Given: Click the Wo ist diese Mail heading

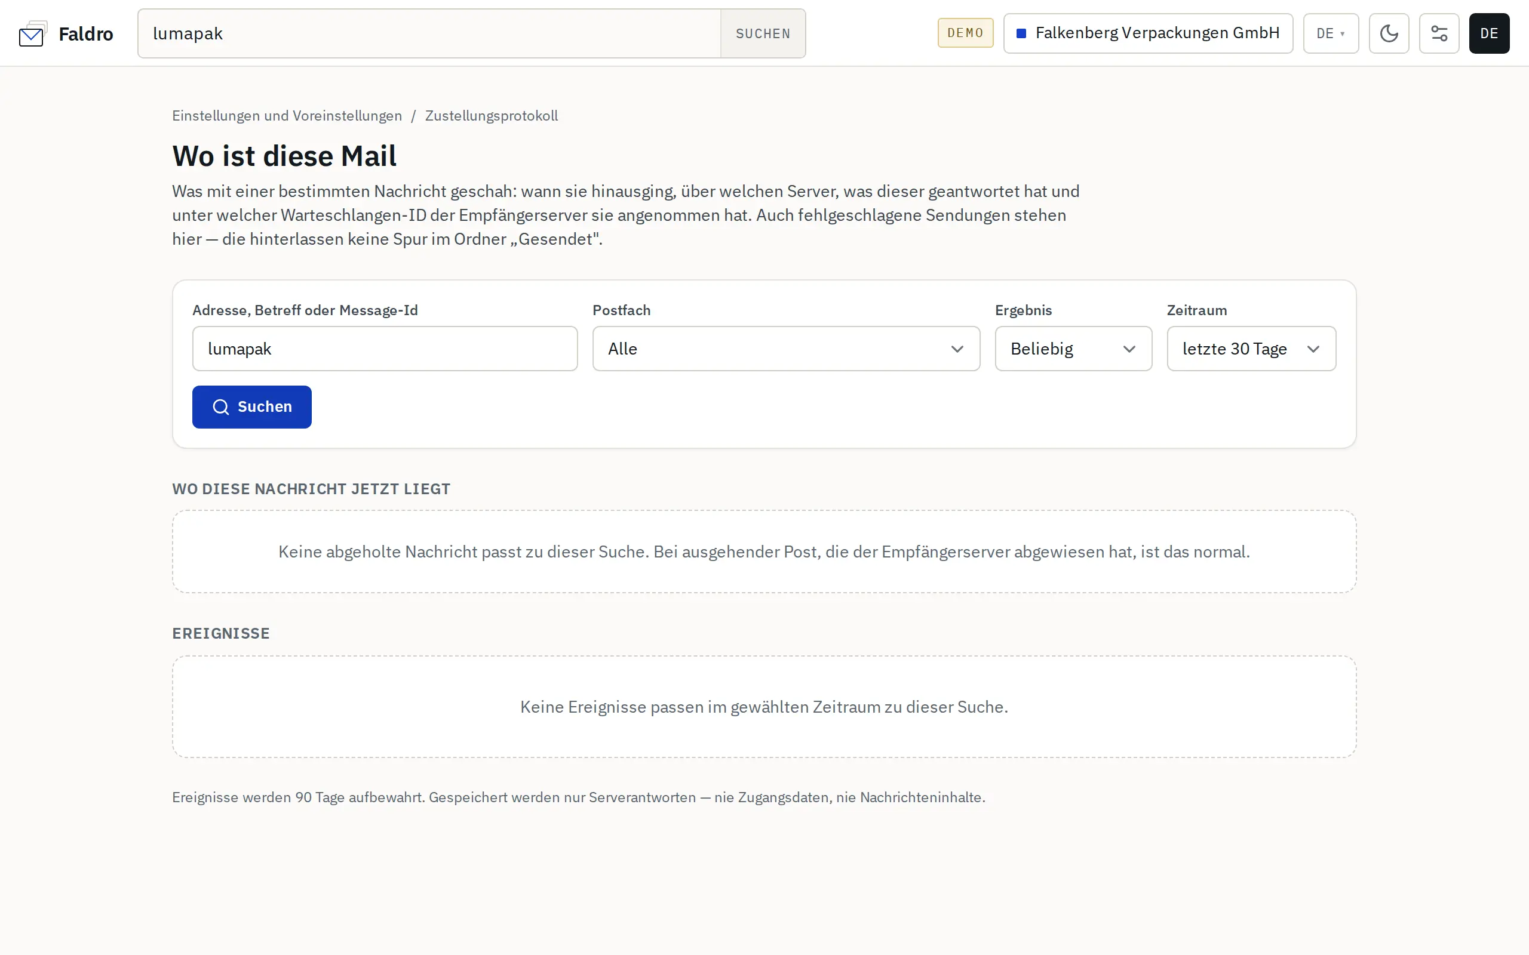Looking at the screenshot, I should click(x=284, y=156).
